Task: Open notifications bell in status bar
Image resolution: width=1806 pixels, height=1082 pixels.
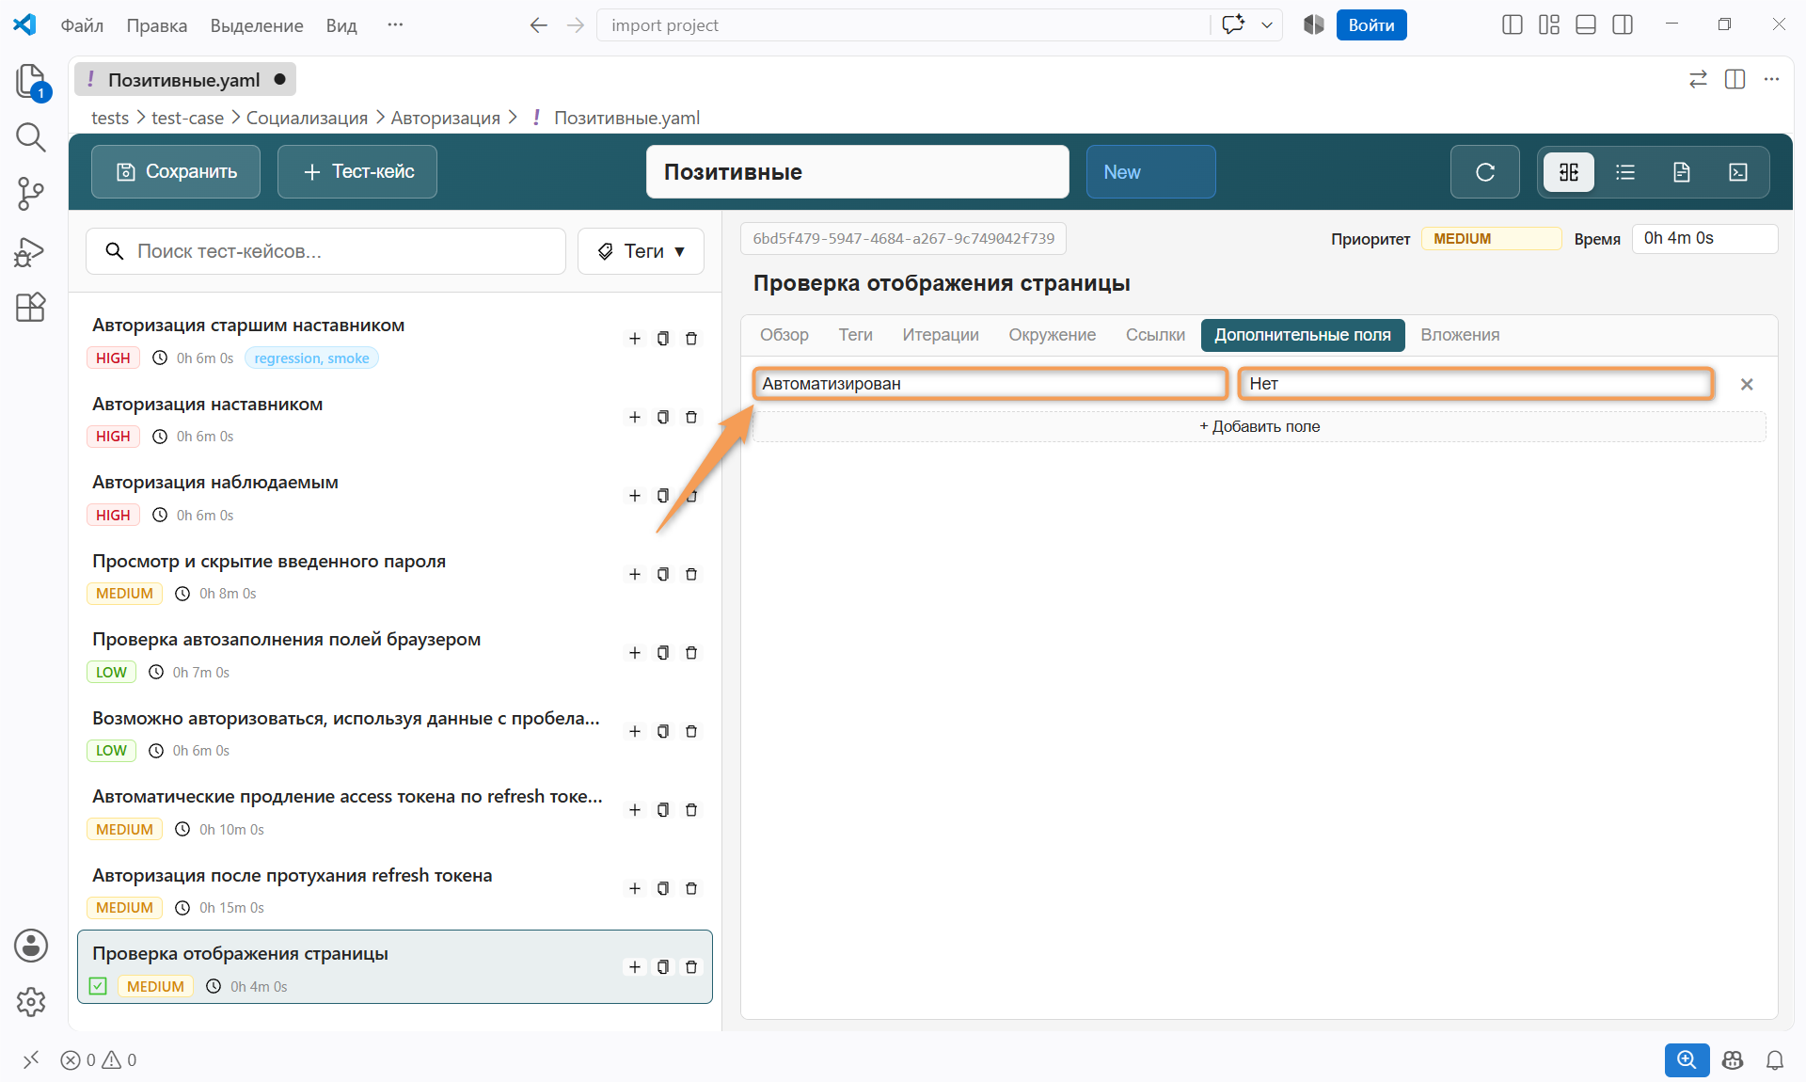Action: pos(1775,1060)
